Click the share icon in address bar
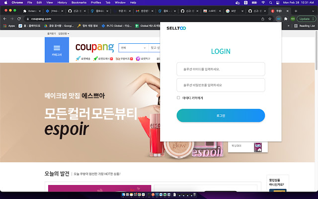This screenshot has height=199, width=318. click(263, 19)
